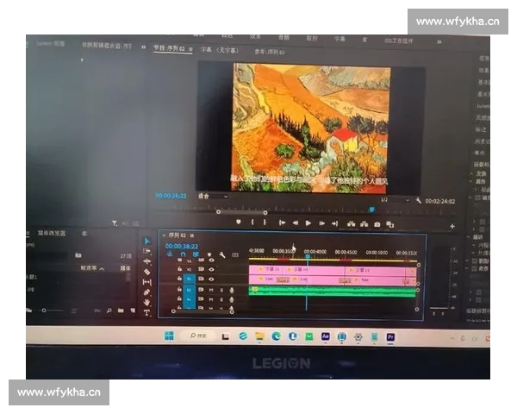This screenshot has height=414, width=517.
Task: Switch to 字幕 (无字幕) tab
Action: click(220, 50)
